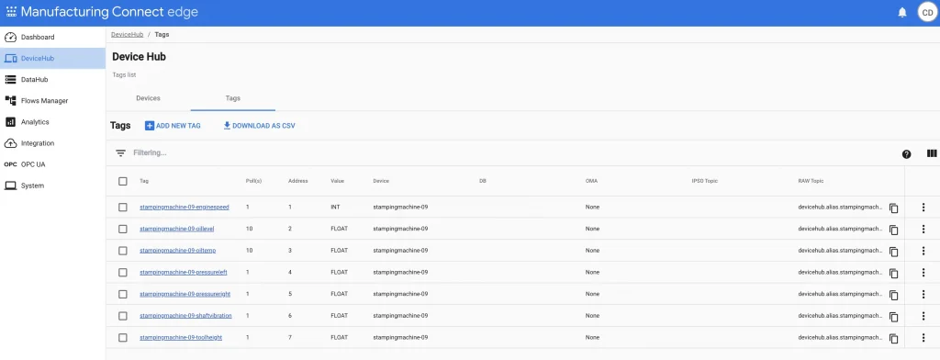Open the stampingmachine-09-toolheight tag link
Screen dimensions: 940x360
click(181, 338)
